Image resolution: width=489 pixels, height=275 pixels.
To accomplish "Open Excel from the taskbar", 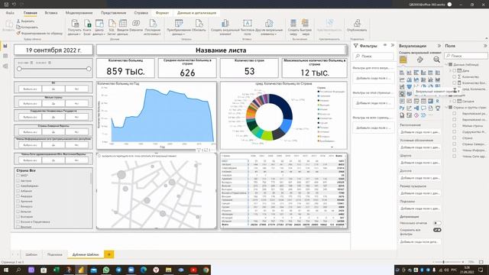I will point(56,270).
